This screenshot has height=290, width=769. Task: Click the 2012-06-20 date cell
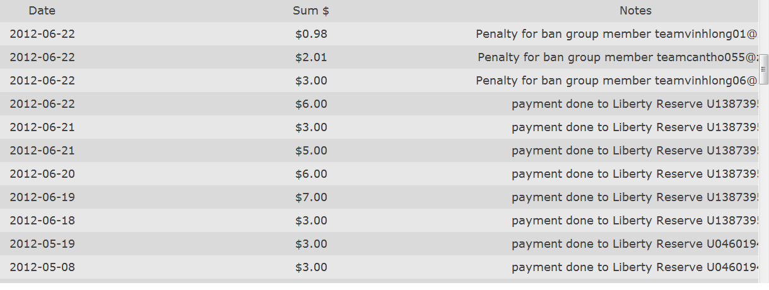tap(42, 174)
